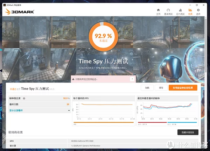Select the Results (结果) tab
Viewport: 210px width, 151px height.
tap(190, 12)
